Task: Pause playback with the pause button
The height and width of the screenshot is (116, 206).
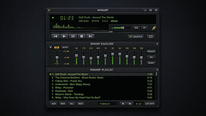Action: tap(73, 36)
